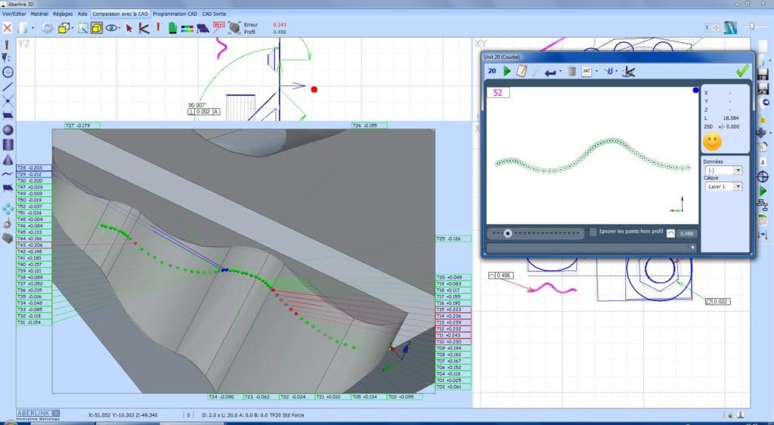Screen dimensions: 774x425
Task: Click the green play icon on right sidebar
Action: [763, 191]
